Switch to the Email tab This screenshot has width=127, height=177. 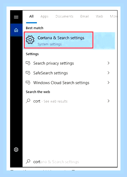pos(85,16)
